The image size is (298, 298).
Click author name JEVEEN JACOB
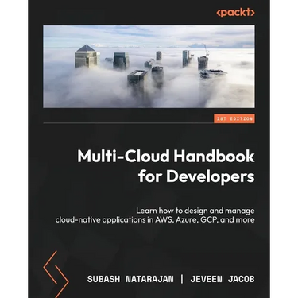coord(223,279)
